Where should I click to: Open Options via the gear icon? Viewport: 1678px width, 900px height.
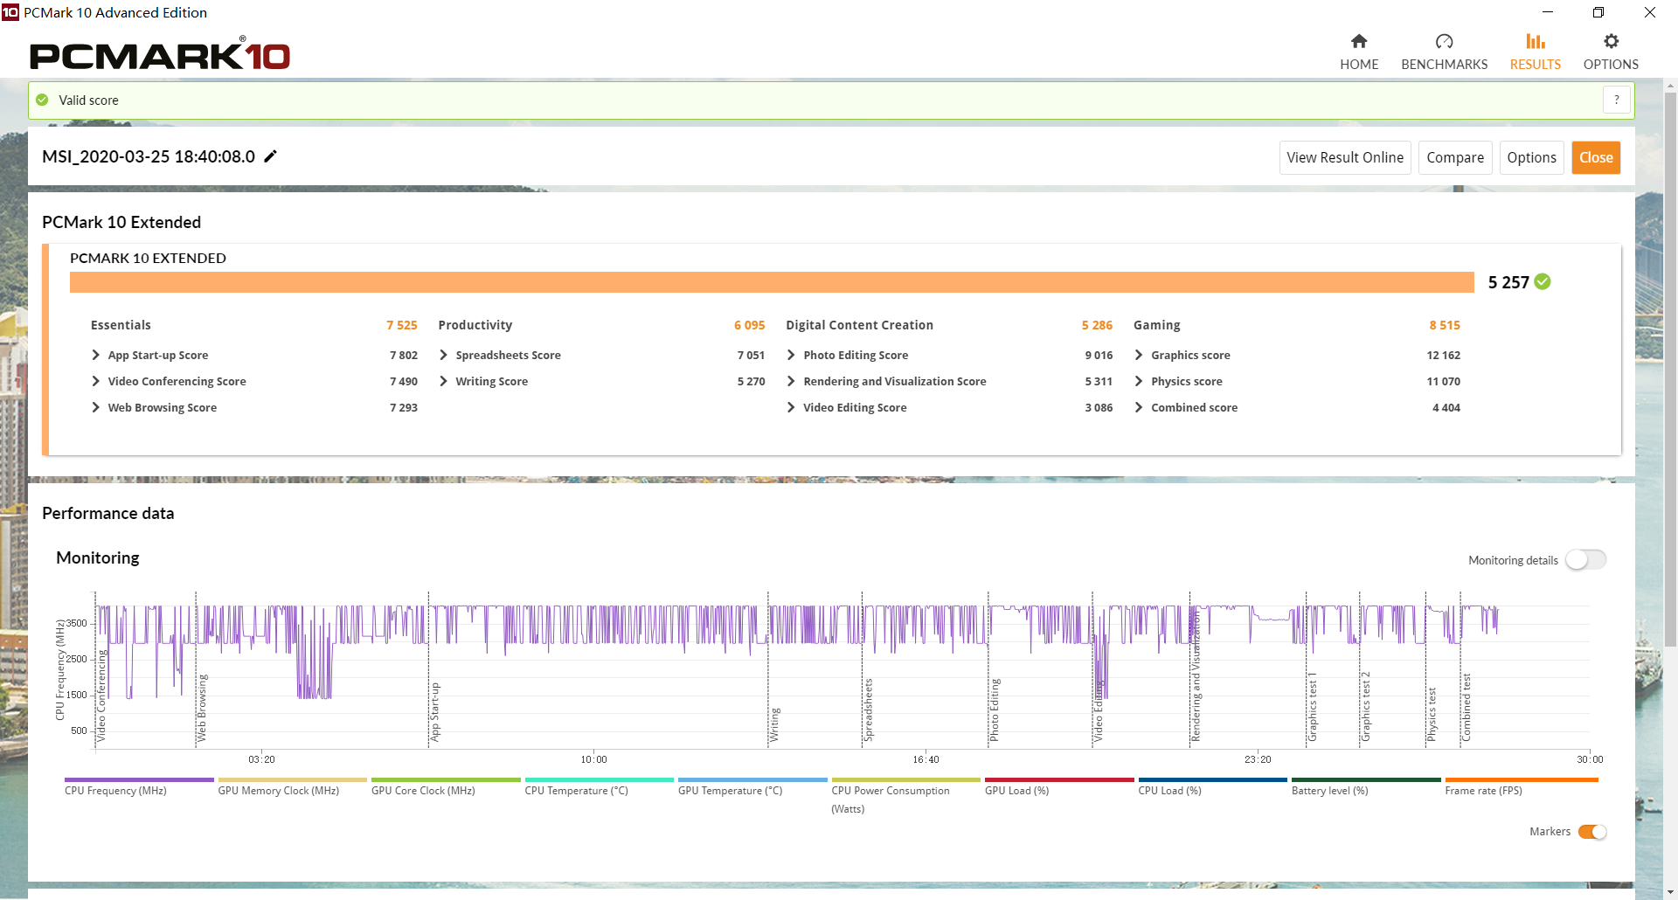[1611, 41]
